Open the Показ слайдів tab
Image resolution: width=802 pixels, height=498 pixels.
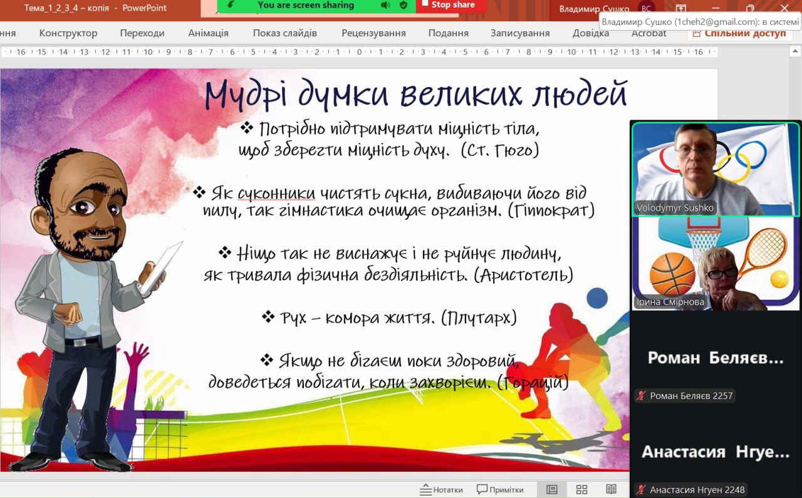coord(285,33)
